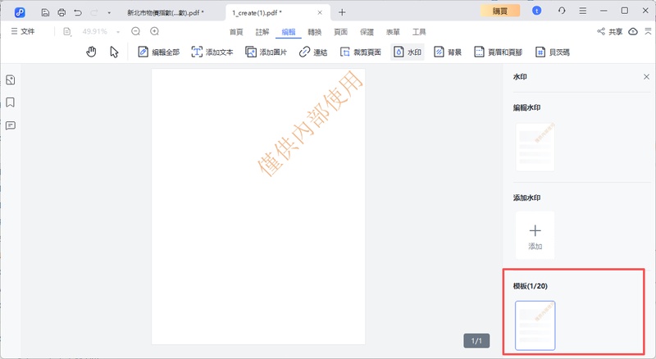
Task: Open the quick access toolbar dropdown arrow
Action: pos(109,13)
